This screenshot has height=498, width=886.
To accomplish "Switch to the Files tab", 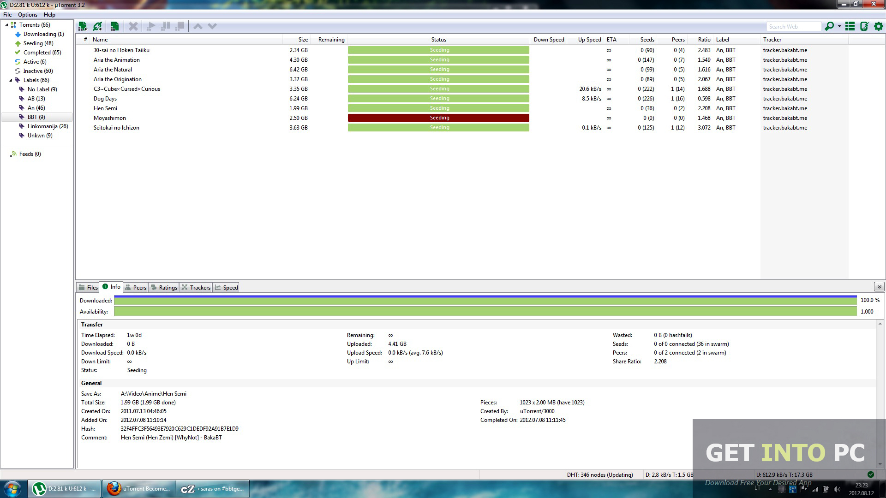I will click(x=88, y=287).
